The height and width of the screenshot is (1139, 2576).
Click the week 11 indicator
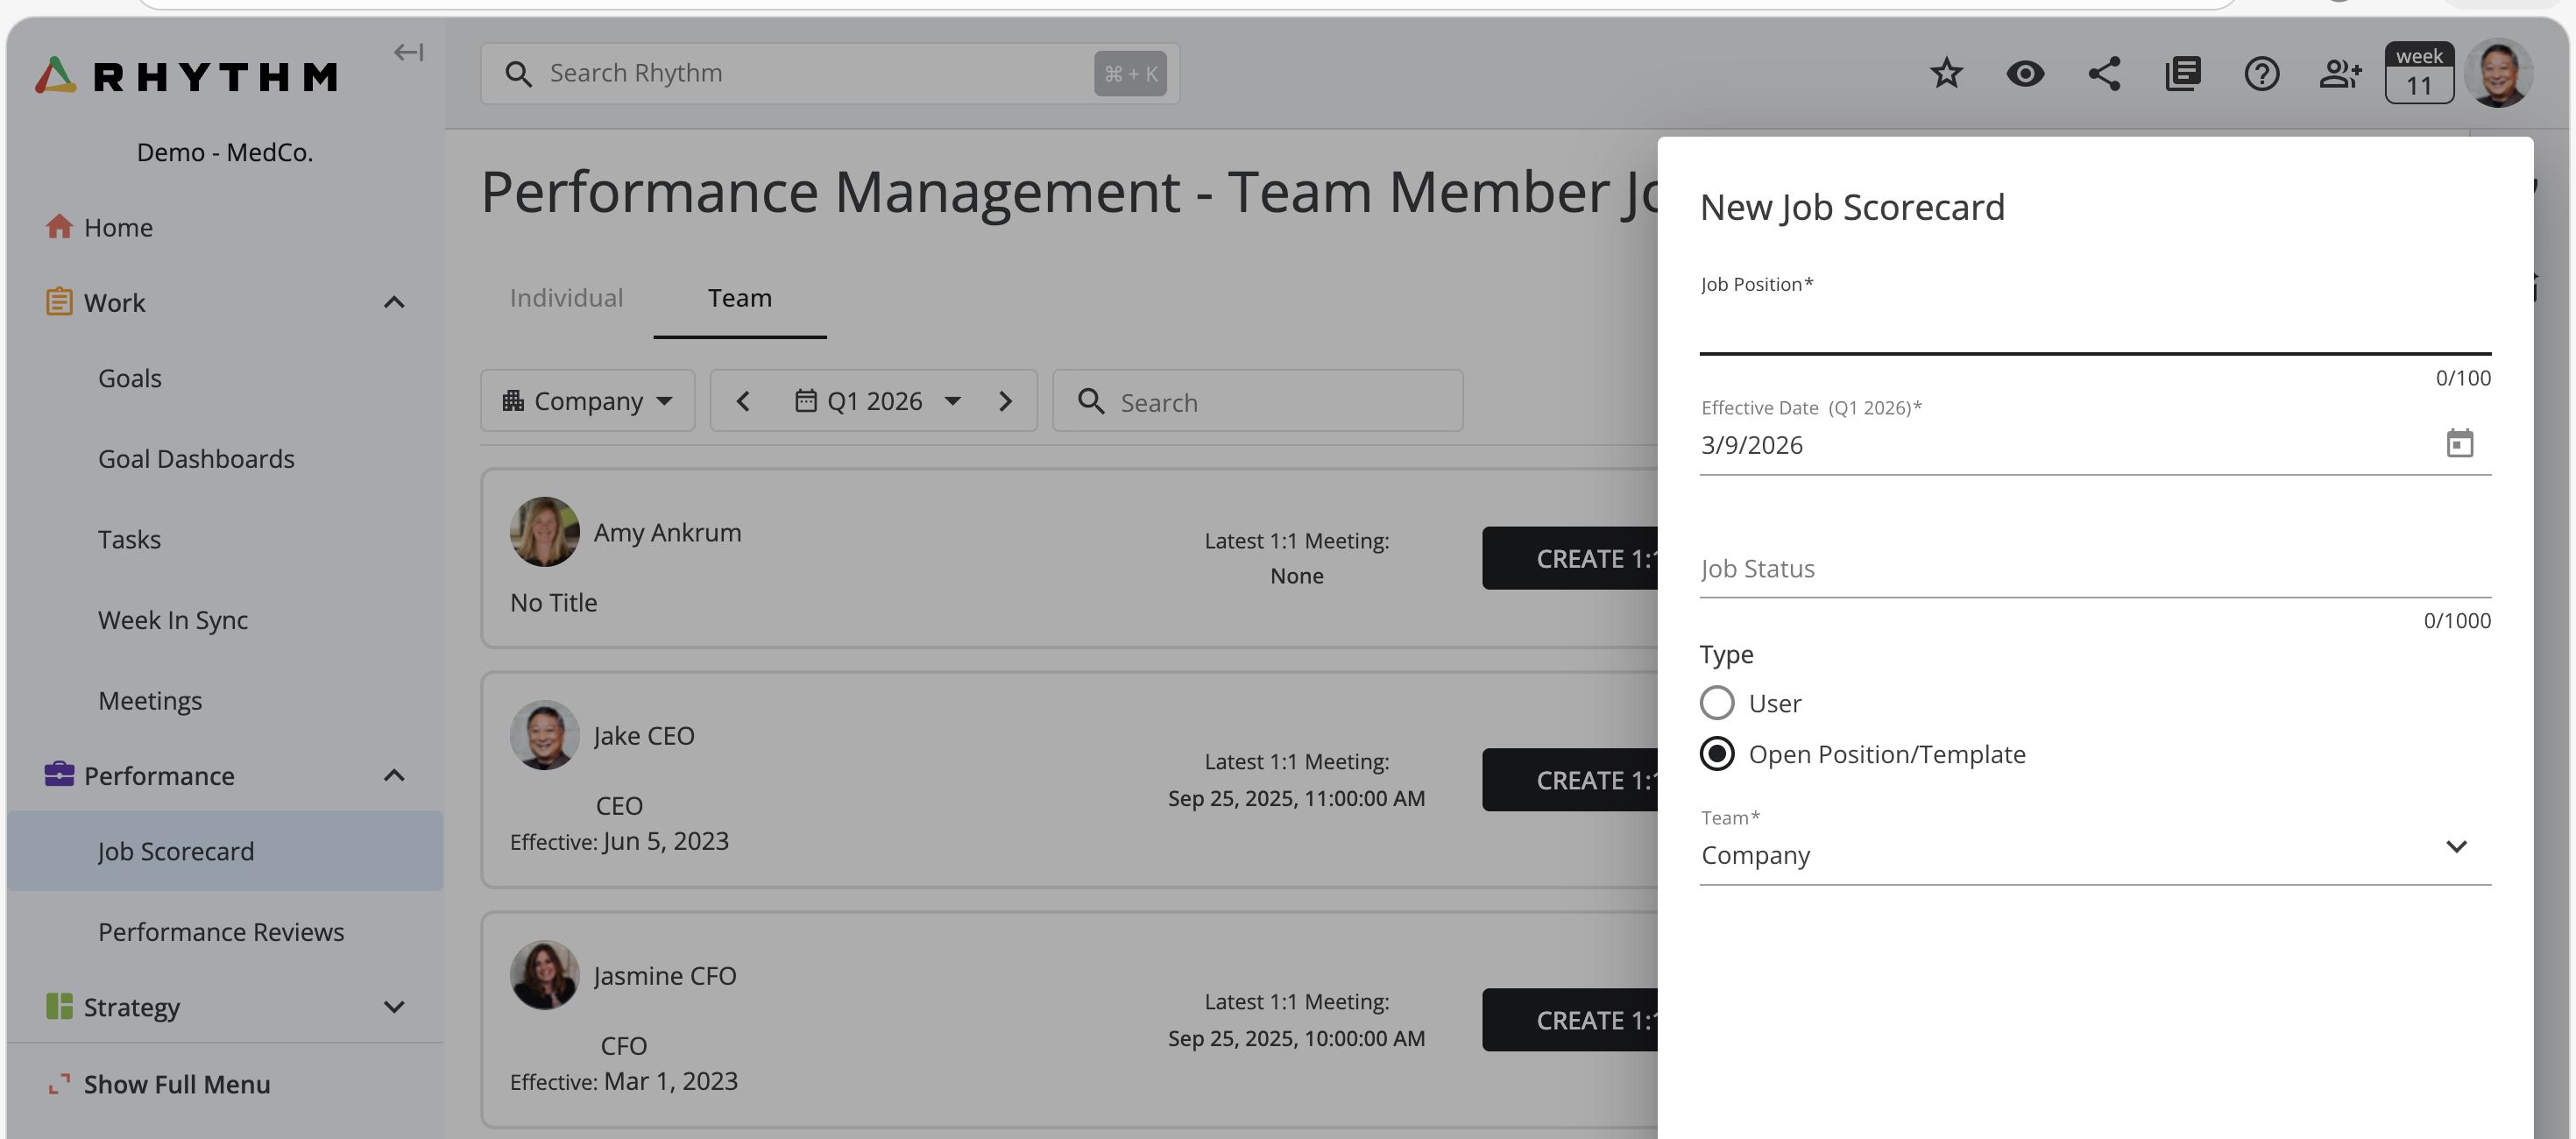tap(2417, 73)
